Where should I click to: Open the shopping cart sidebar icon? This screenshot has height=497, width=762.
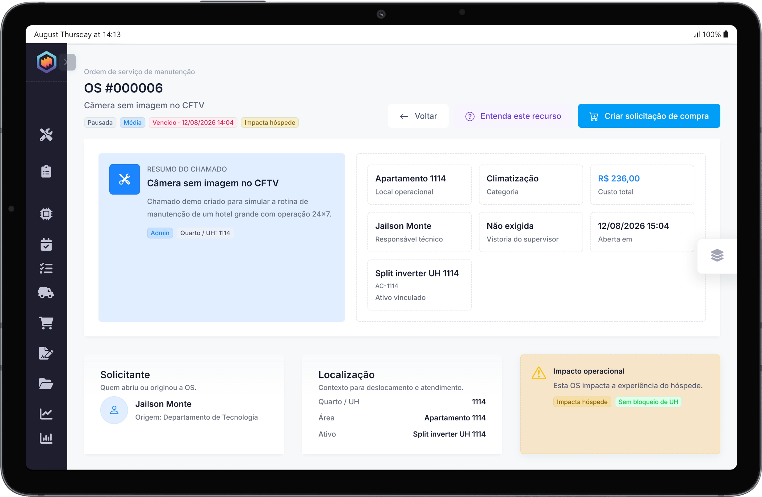point(46,323)
